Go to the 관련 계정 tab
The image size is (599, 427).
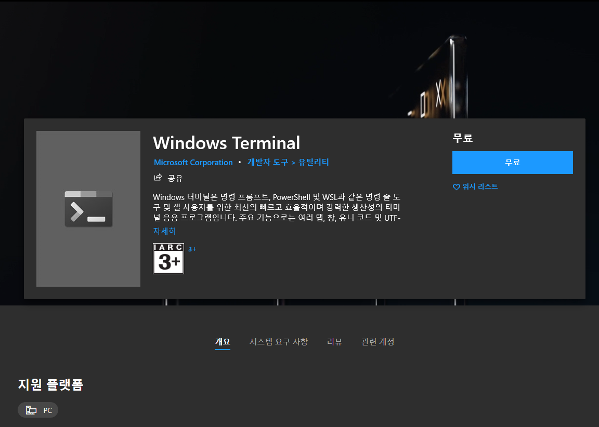pyautogui.click(x=377, y=342)
